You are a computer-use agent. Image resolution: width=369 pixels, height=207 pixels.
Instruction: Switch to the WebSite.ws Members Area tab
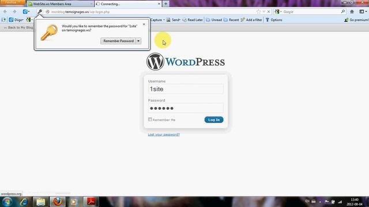60,4
